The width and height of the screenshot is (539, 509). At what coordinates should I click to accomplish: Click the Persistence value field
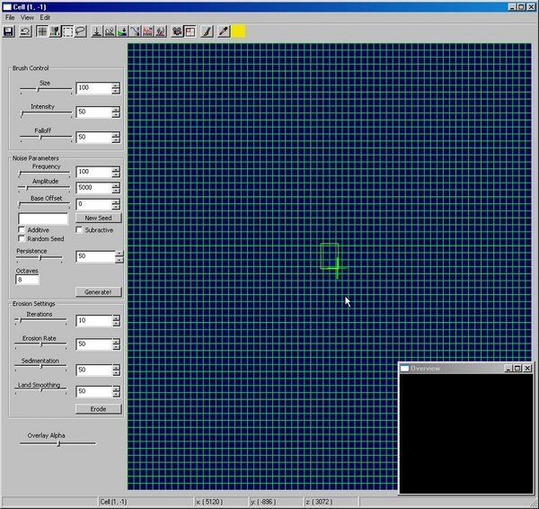pyautogui.click(x=95, y=256)
